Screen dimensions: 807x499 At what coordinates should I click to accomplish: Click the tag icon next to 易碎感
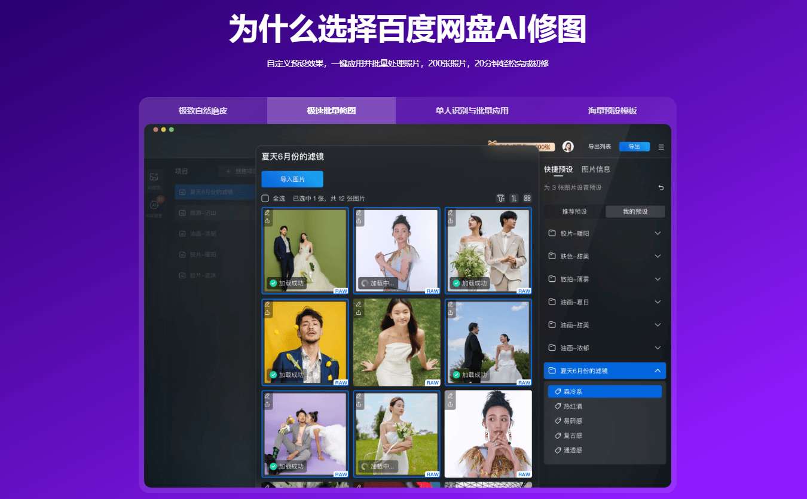coord(558,421)
